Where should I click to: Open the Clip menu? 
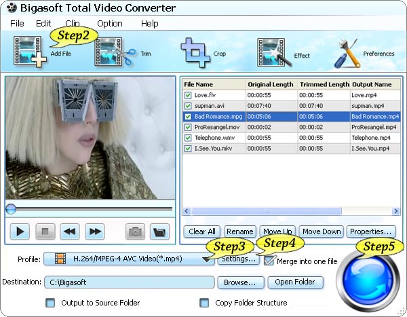[72, 23]
